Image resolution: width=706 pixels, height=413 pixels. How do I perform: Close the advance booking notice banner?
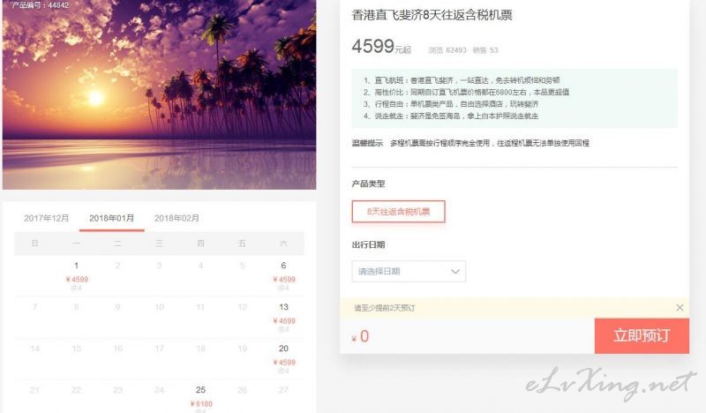tap(680, 308)
